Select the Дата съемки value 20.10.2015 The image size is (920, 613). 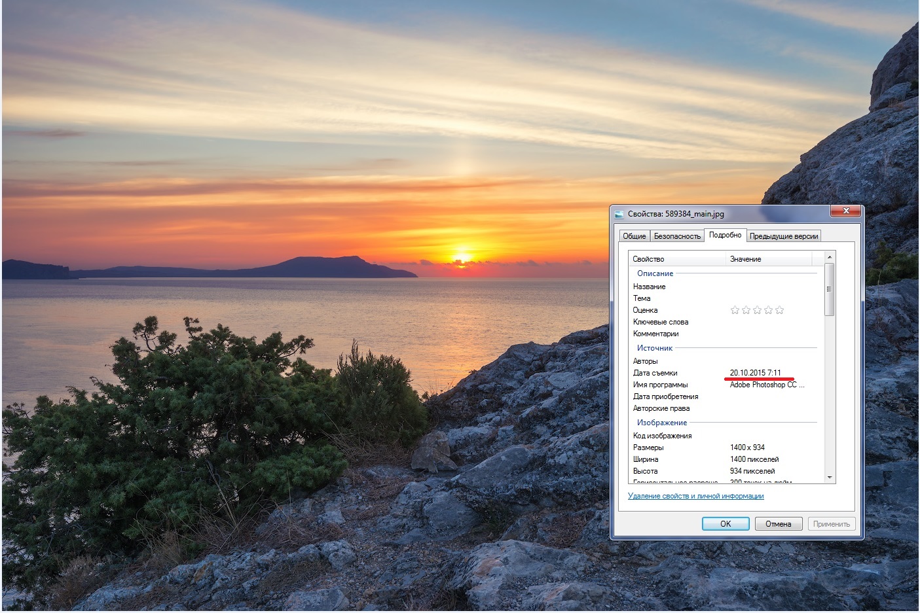click(x=755, y=373)
